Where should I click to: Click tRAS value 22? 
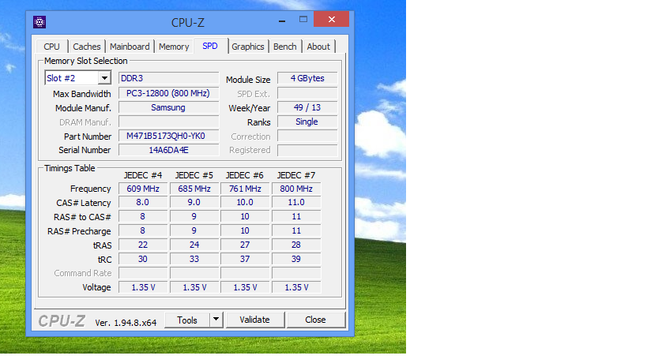(143, 245)
